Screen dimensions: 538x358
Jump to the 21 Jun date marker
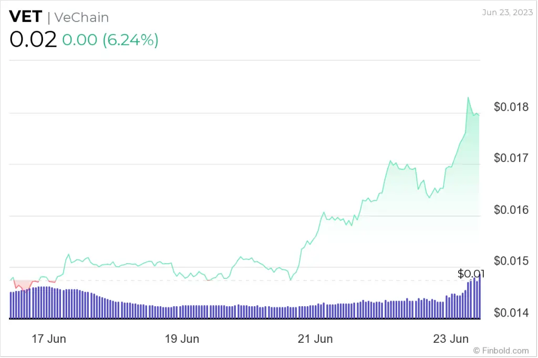(x=315, y=339)
